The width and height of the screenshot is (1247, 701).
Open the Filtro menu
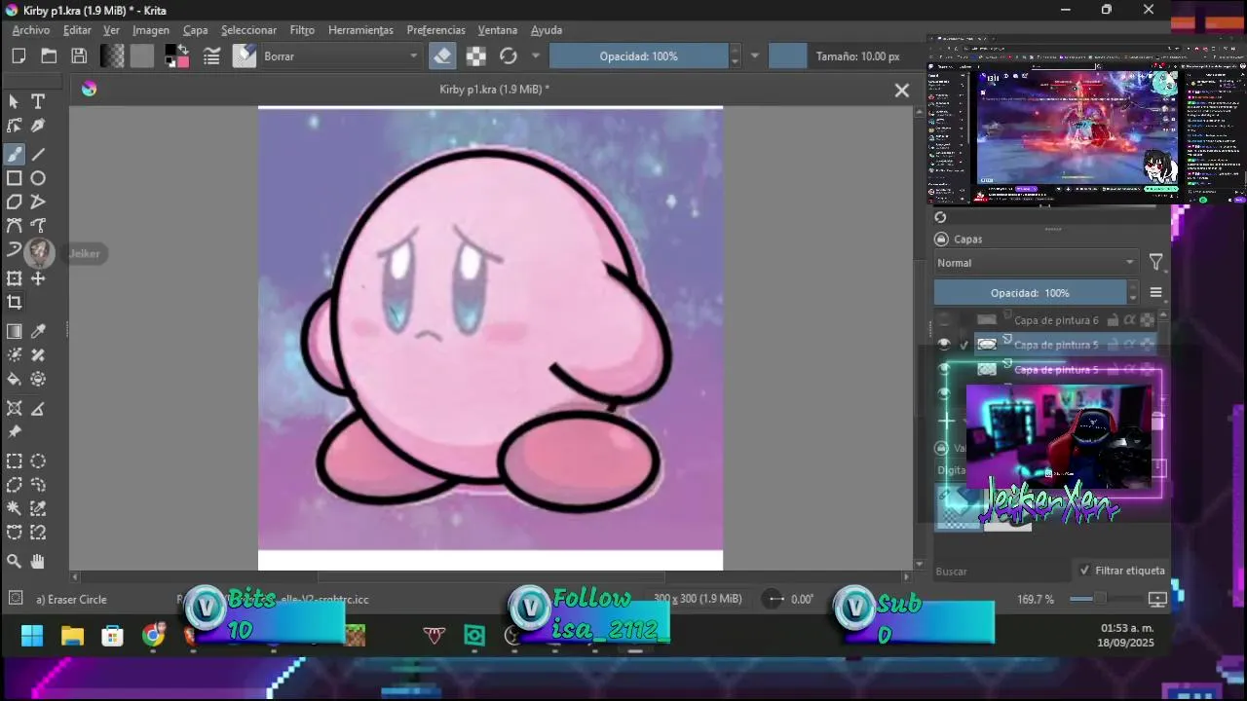tap(302, 30)
